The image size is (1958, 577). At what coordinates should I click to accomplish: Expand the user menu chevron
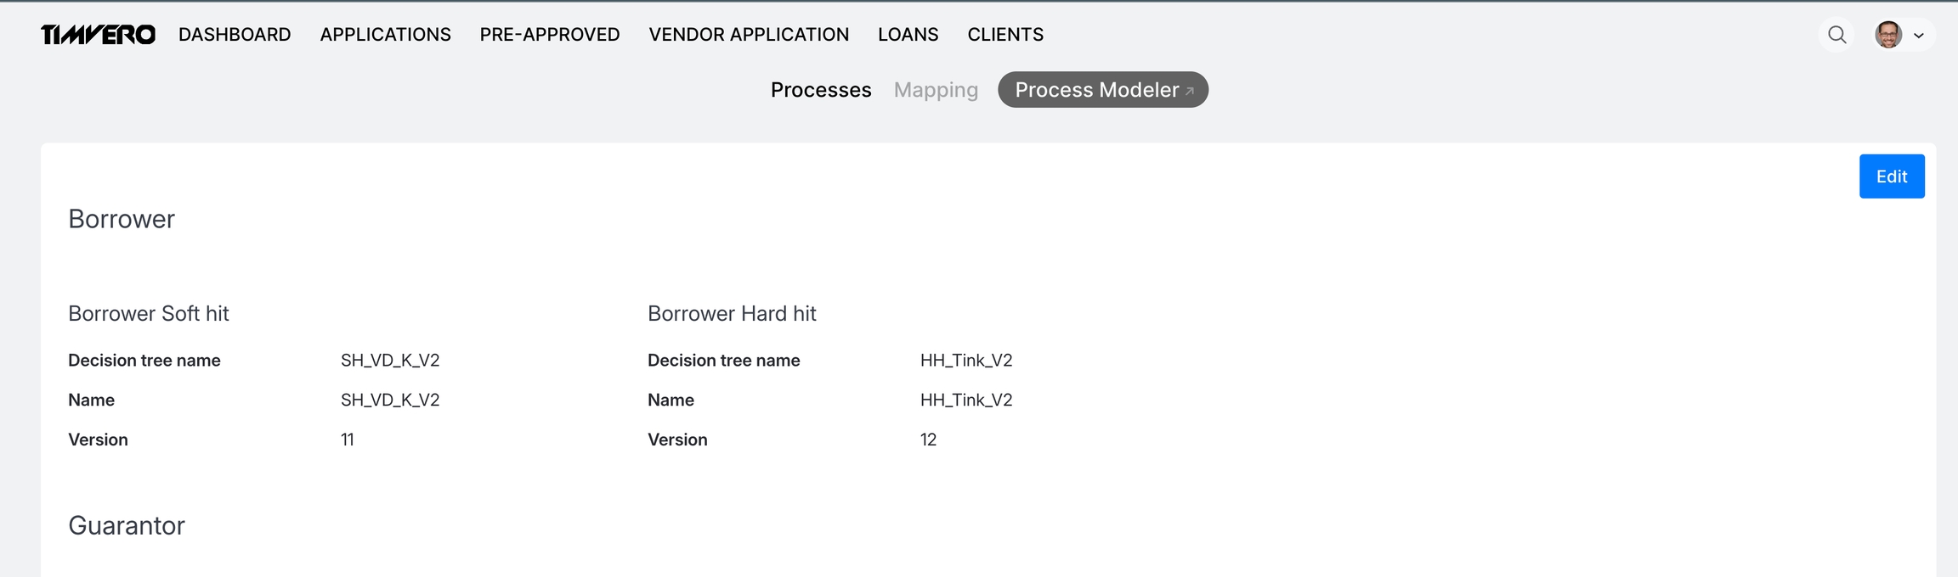(x=1918, y=36)
